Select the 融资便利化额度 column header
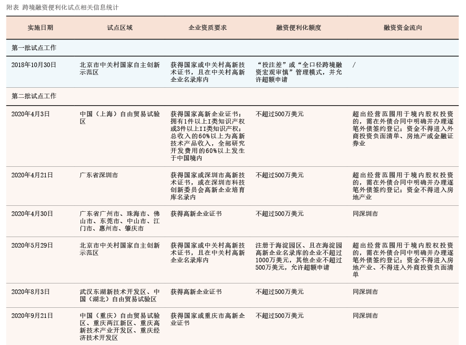 pos(299,28)
